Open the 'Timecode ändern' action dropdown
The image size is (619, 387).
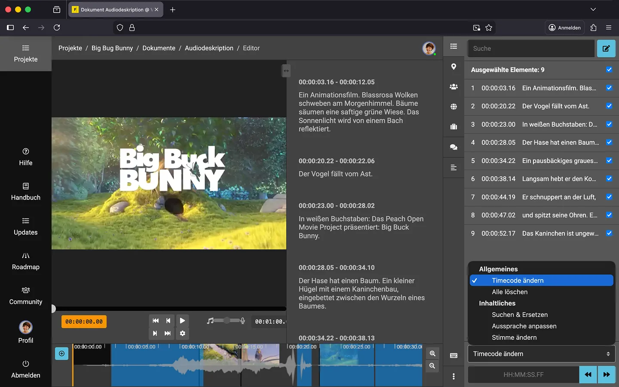pyautogui.click(x=541, y=354)
